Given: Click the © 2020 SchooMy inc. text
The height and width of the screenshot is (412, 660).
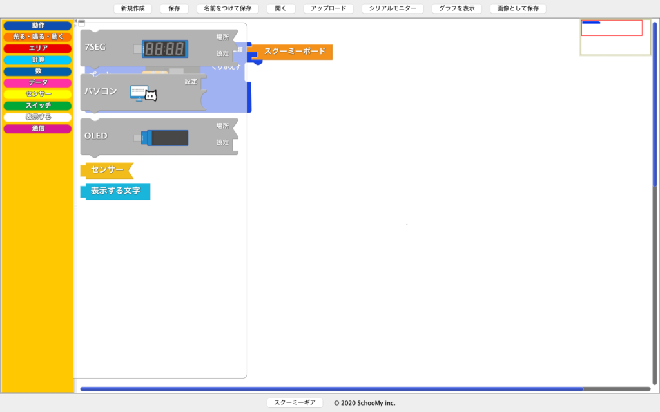Looking at the screenshot, I should pos(365,403).
